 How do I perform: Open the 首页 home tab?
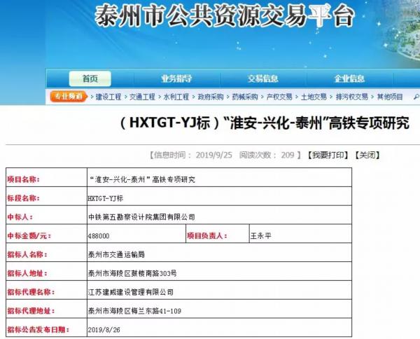pyautogui.click(x=90, y=78)
